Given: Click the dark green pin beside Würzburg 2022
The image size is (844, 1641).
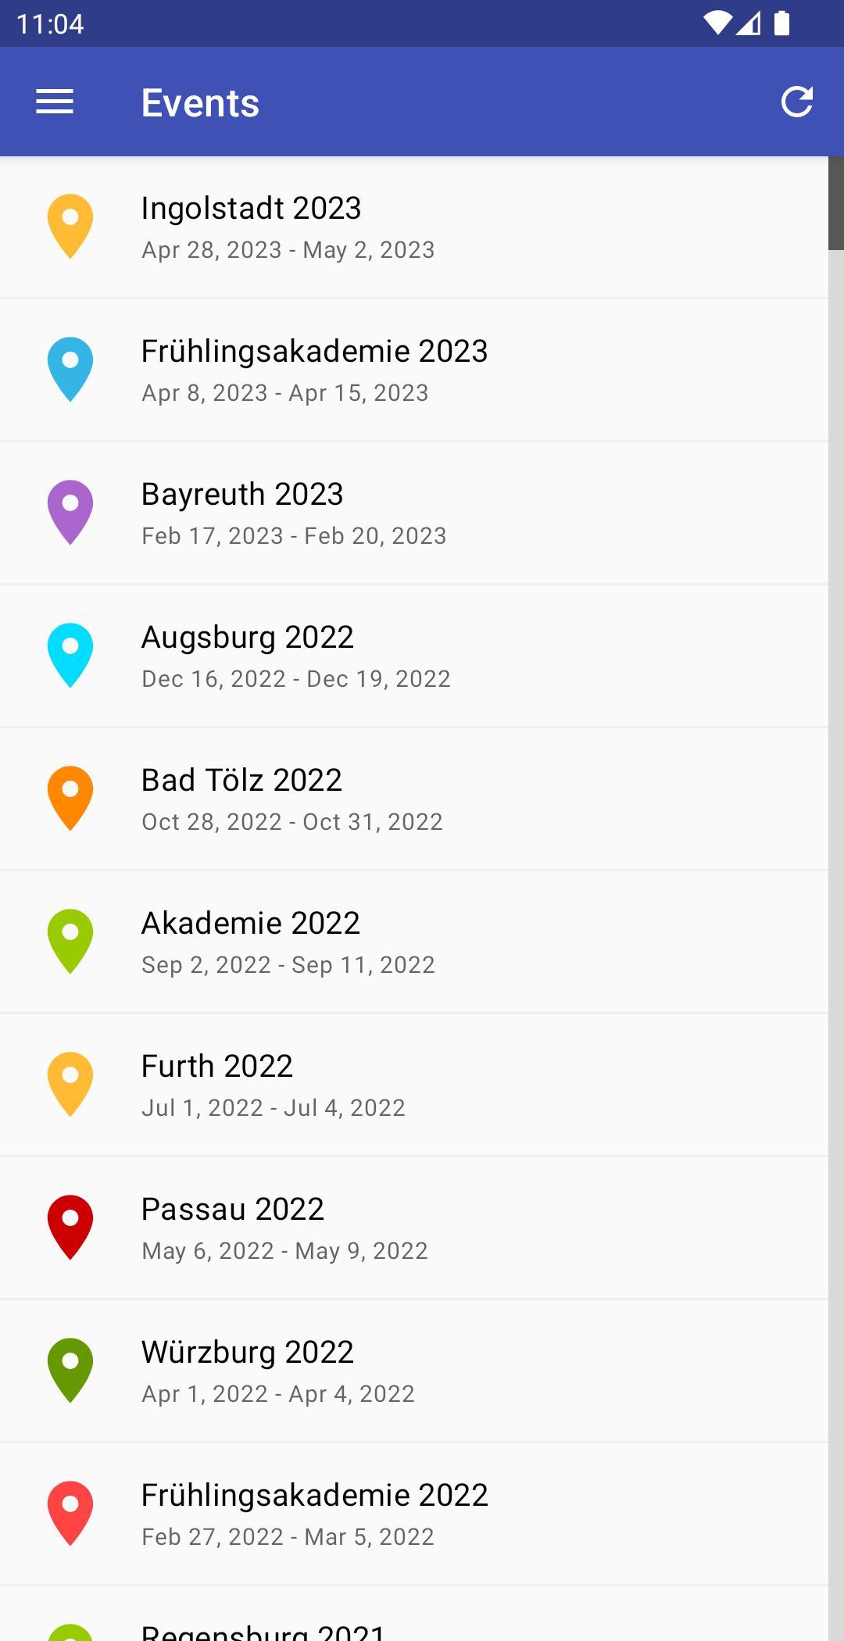Looking at the screenshot, I should 70,1370.
